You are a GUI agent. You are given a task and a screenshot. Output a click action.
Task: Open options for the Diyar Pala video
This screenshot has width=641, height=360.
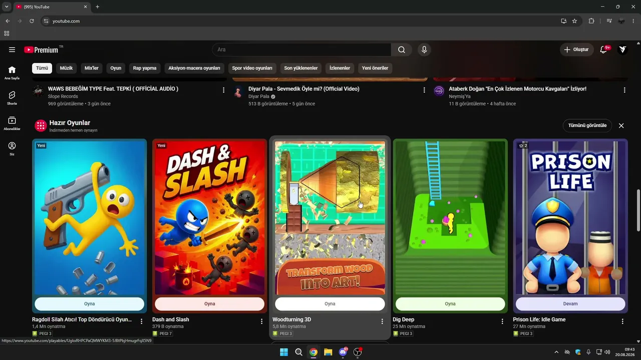(x=424, y=90)
